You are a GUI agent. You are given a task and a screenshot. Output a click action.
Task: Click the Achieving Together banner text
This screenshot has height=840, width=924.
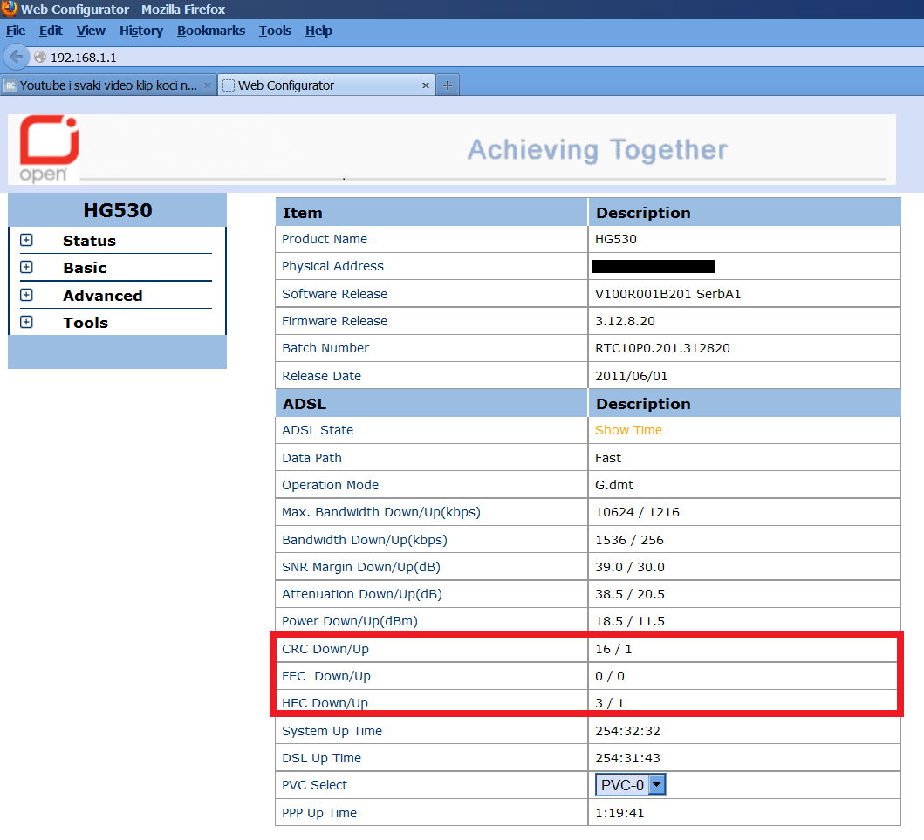tap(598, 150)
